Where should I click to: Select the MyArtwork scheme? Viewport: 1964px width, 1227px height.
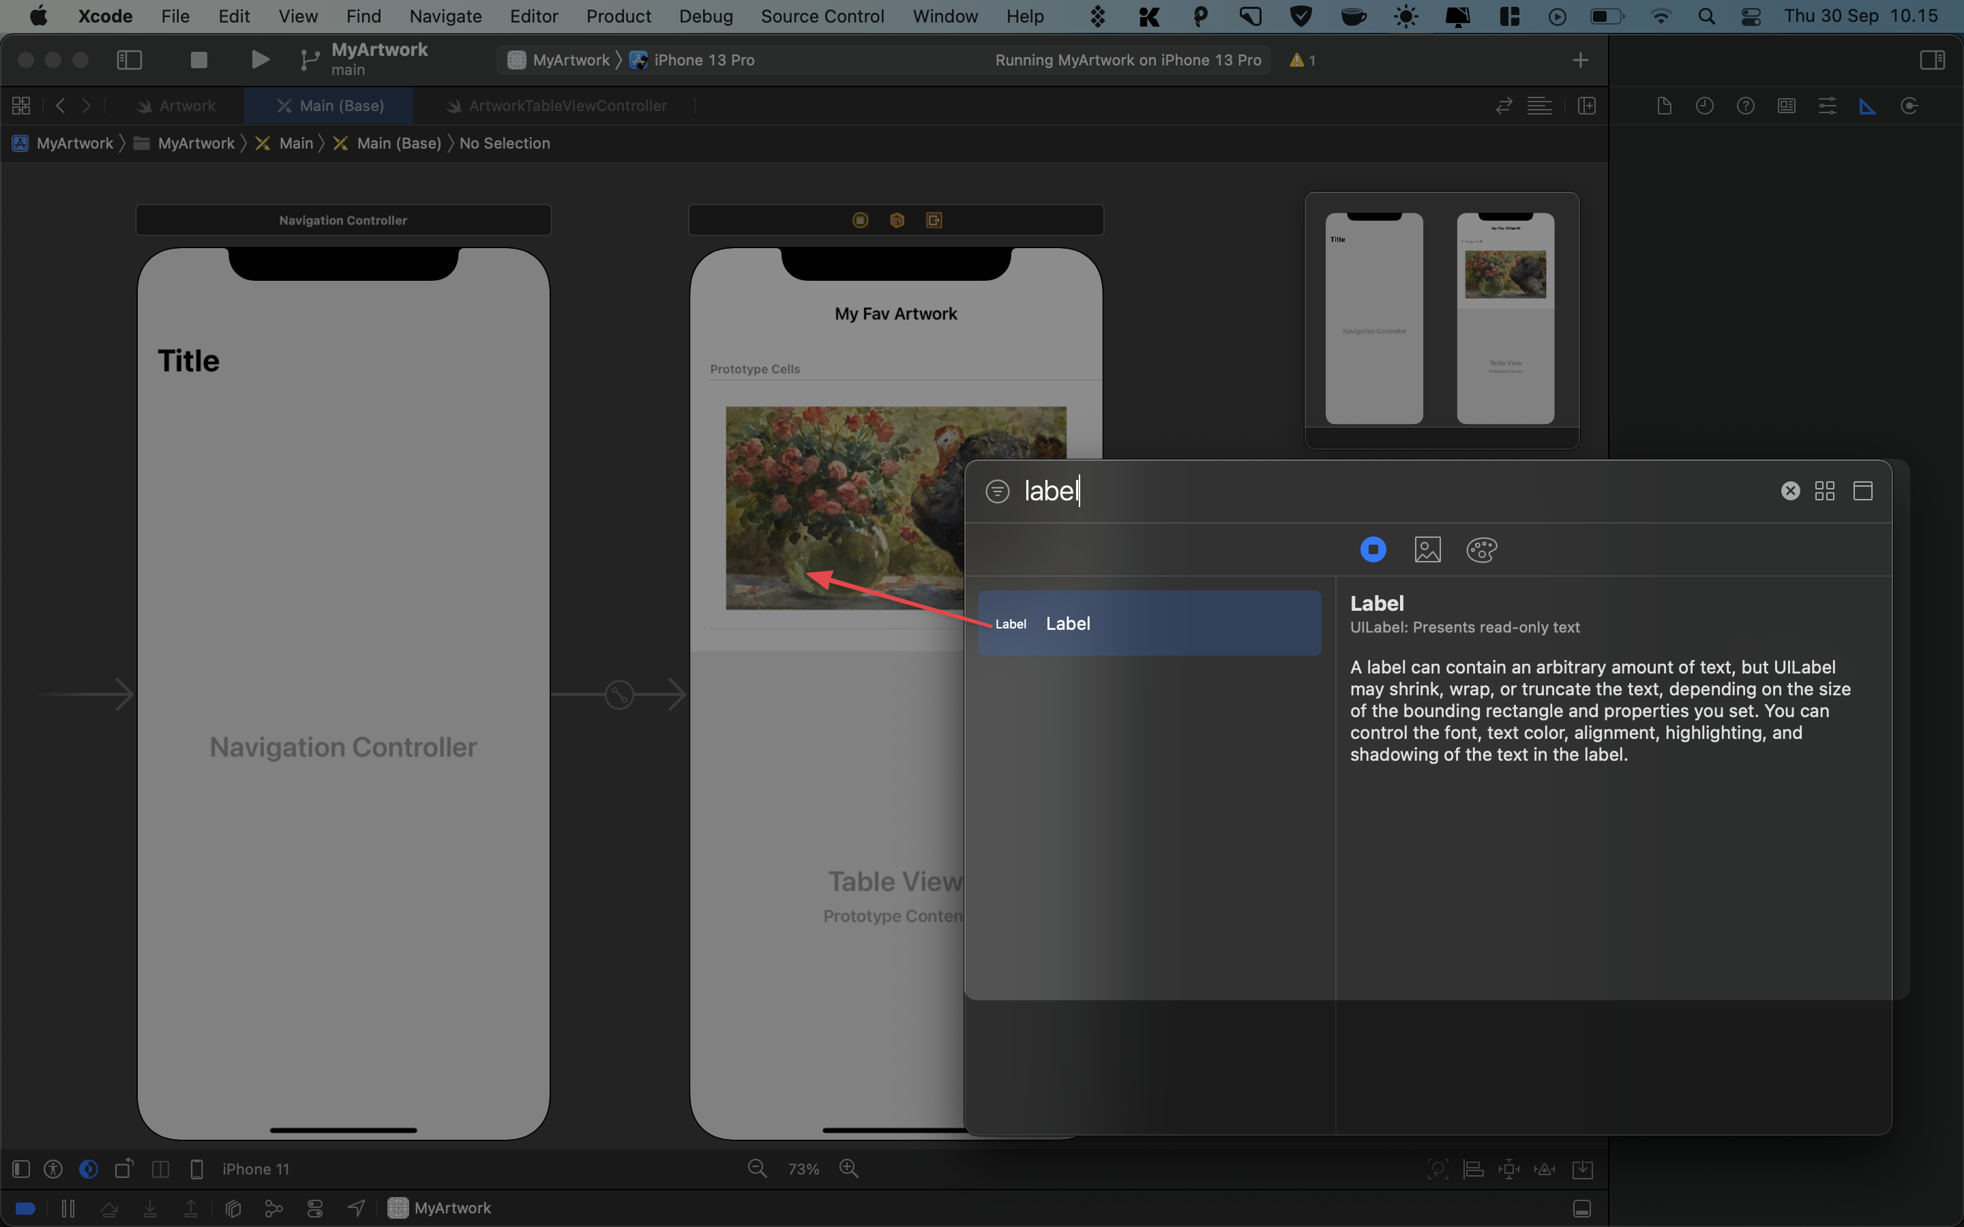559,60
